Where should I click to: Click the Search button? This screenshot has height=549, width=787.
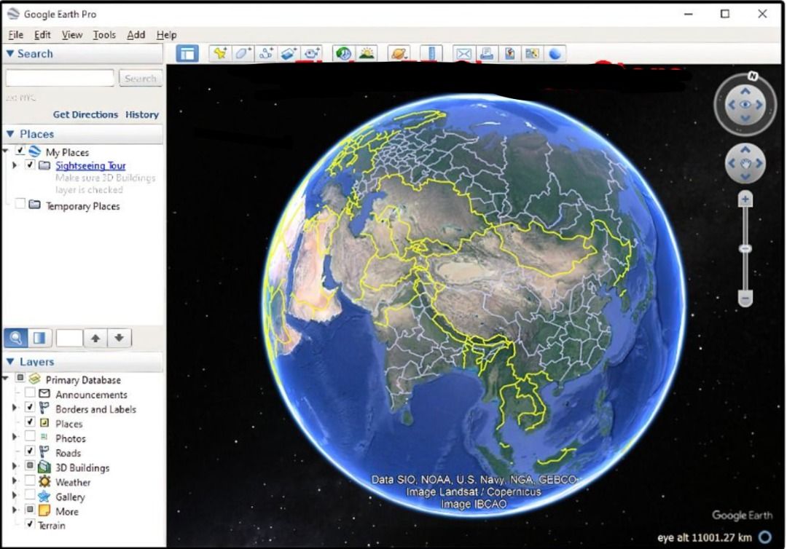pyautogui.click(x=141, y=78)
